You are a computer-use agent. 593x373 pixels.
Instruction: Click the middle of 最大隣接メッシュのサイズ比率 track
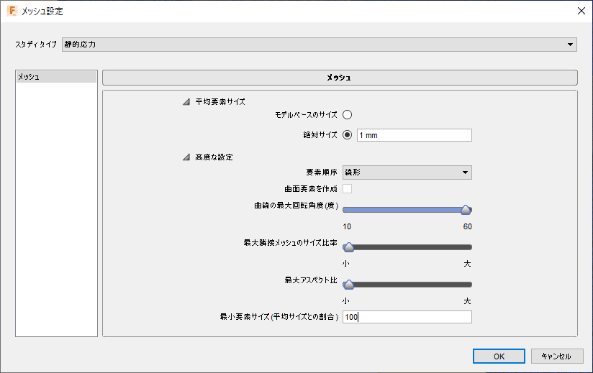click(x=407, y=247)
